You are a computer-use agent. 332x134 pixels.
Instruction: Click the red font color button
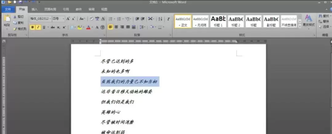[88, 27]
